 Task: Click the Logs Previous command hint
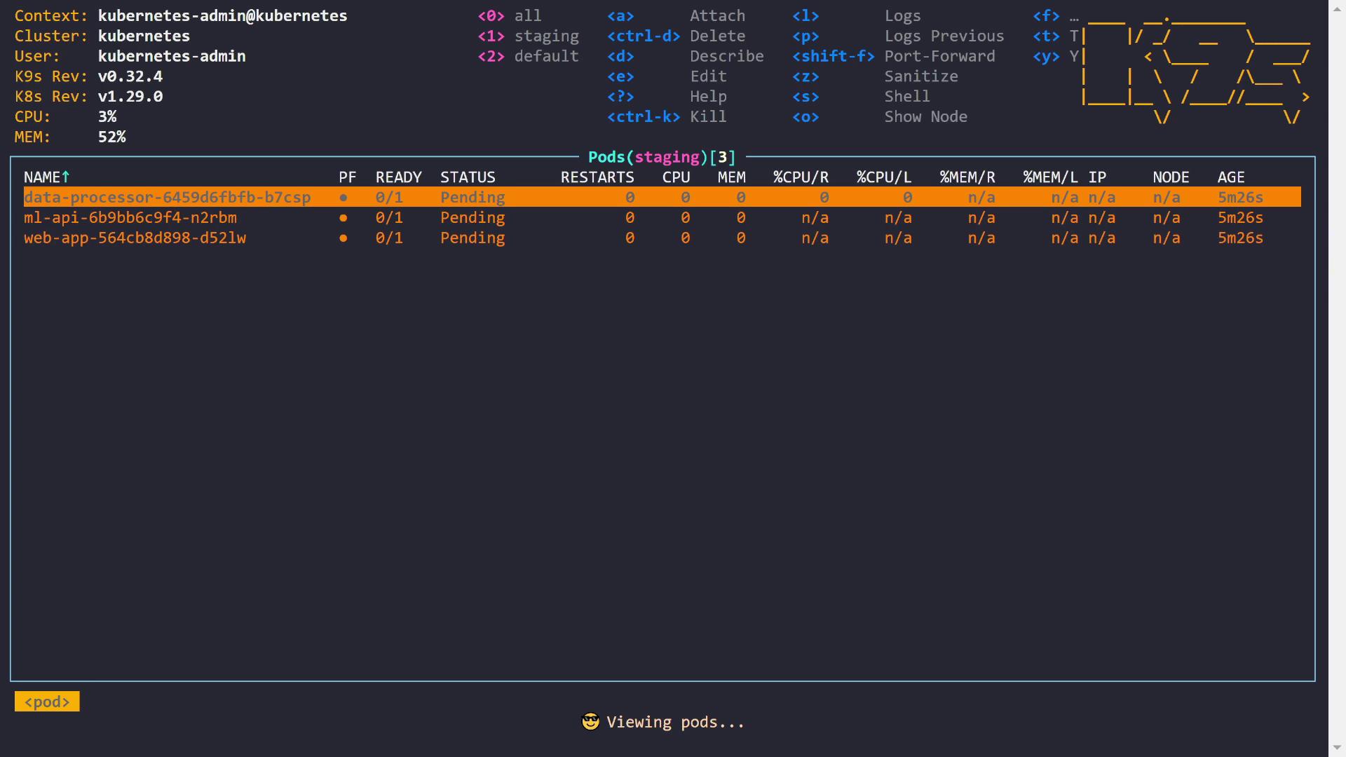pyautogui.click(x=944, y=36)
